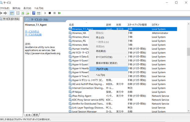The width and height of the screenshot is (190, 122).
Task: Sort by the ログオン column header
Action: [x=163, y=25]
